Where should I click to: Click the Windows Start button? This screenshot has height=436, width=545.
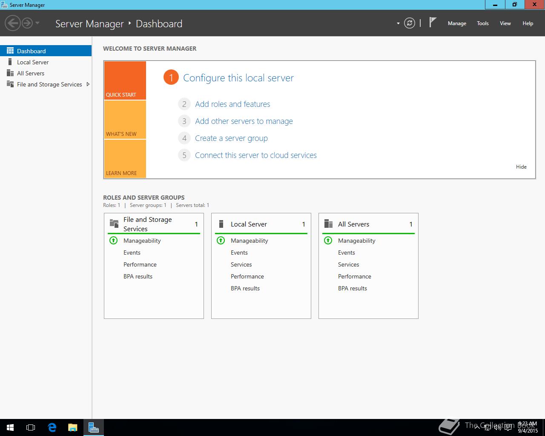pyautogui.click(x=10, y=427)
